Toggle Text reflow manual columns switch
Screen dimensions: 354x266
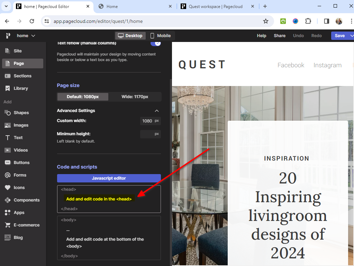pyautogui.click(x=156, y=43)
